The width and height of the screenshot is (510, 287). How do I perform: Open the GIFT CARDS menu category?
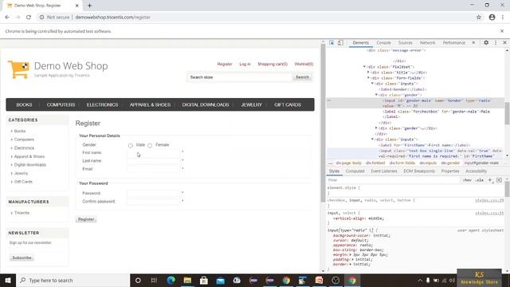tap(288, 104)
